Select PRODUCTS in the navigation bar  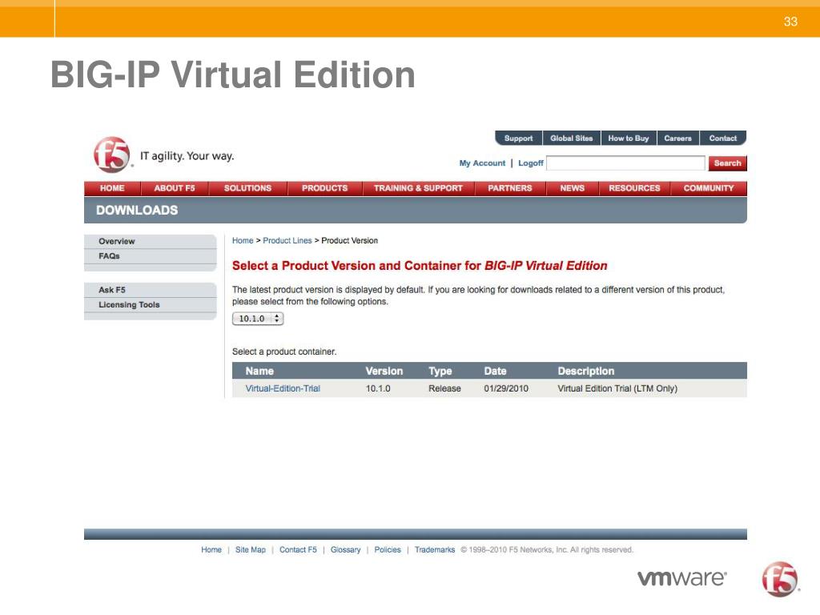tap(325, 188)
